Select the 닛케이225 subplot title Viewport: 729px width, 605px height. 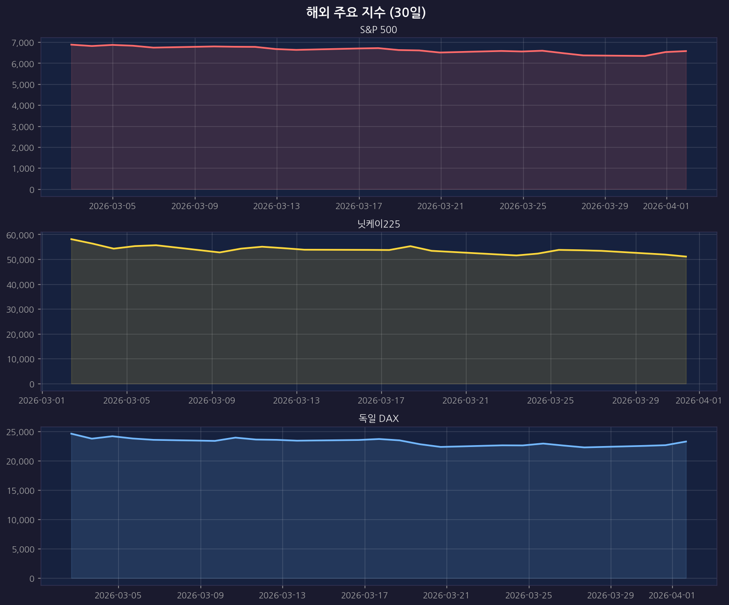[x=378, y=224]
